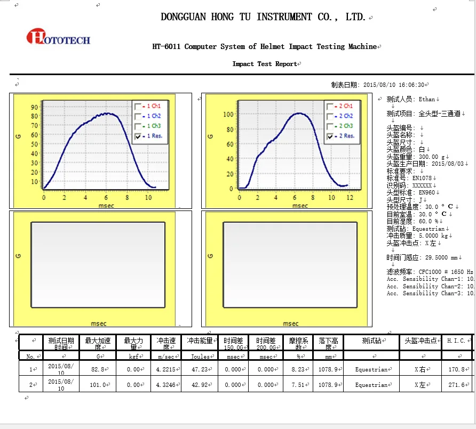Viewport: 476px width, 429px height.
Task: Click impact velocity cell 4.2215
Action: click(x=166, y=369)
